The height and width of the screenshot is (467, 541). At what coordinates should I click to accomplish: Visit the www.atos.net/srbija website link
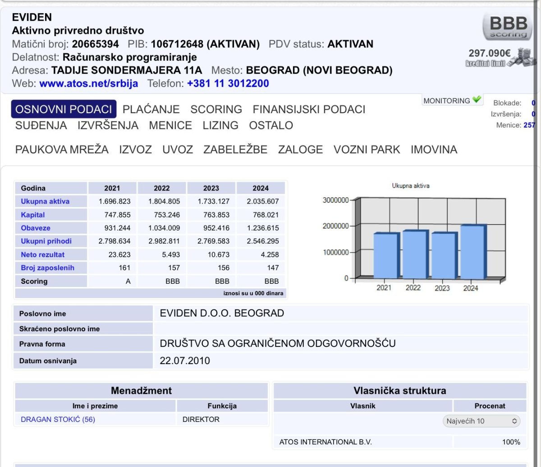[x=89, y=83]
